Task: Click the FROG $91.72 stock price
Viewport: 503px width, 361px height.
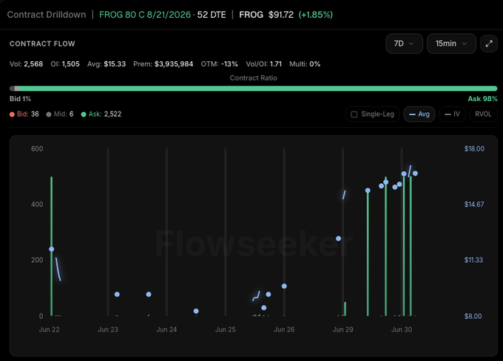Action: click(x=266, y=15)
